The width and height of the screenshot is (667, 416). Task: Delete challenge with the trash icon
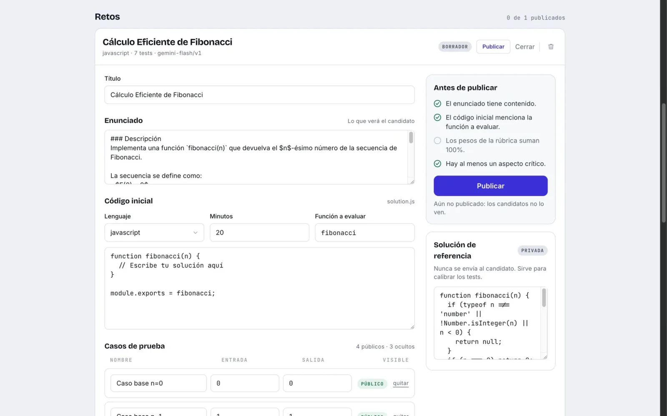tap(551, 47)
